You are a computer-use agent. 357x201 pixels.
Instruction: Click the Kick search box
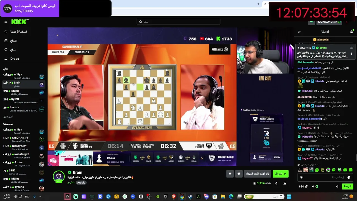pos(178,22)
